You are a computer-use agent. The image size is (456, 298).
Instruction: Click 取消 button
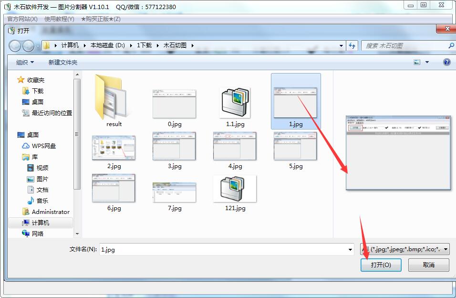click(x=429, y=265)
